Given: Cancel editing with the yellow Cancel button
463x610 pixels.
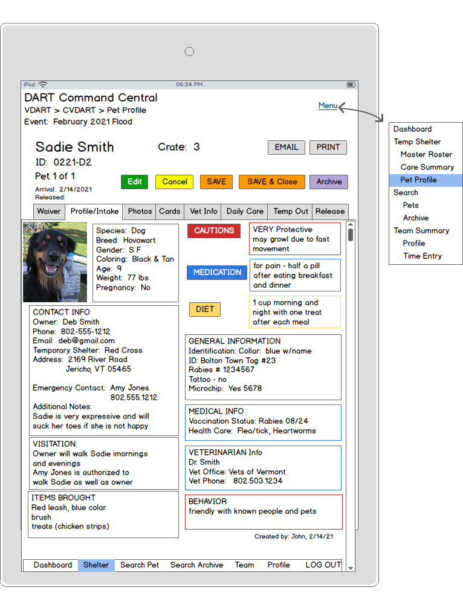Looking at the screenshot, I should [x=174, y=181].
